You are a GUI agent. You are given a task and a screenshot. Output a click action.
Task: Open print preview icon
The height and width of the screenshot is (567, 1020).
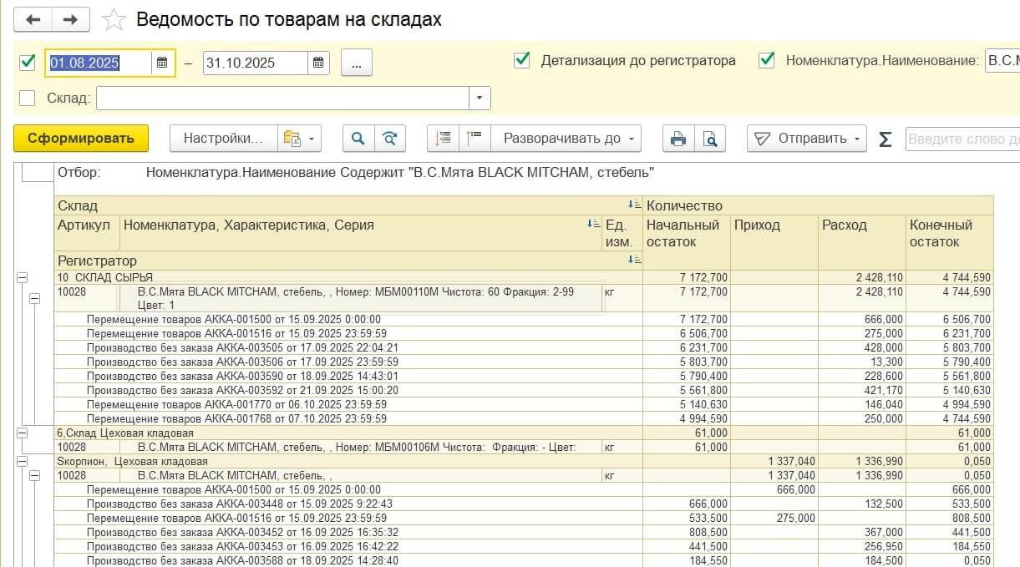click(709, 139)
